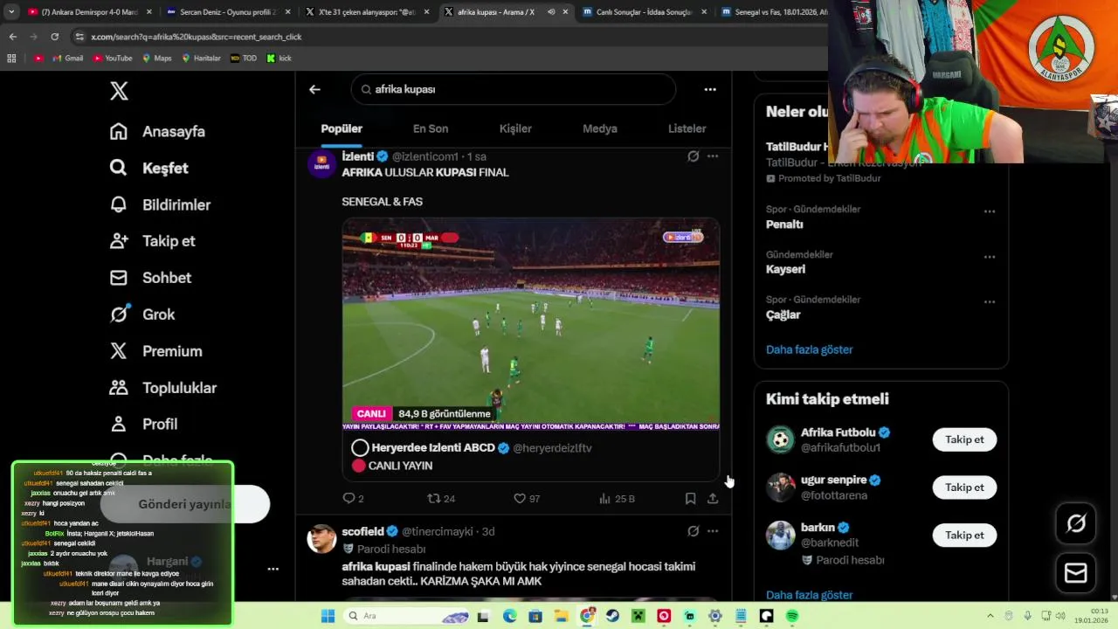Open Grok icon on scofield post

coord(693,531)
